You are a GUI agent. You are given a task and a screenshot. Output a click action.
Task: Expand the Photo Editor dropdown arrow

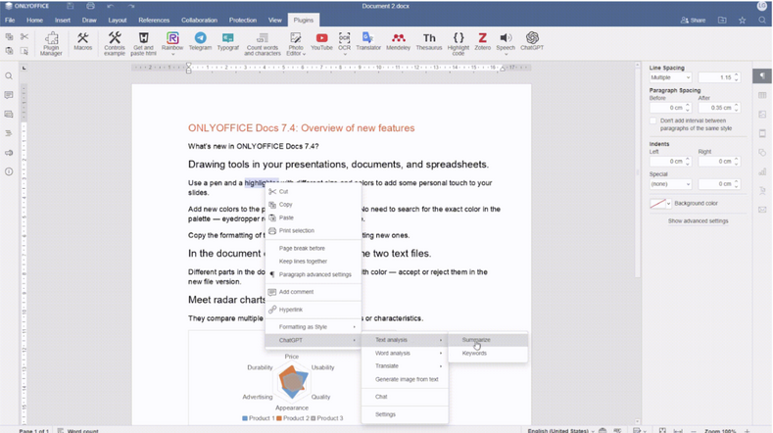tap(304, 54)
